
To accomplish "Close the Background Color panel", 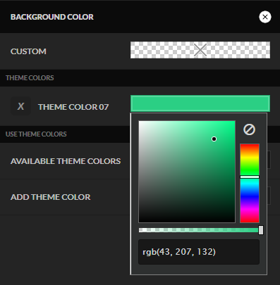I will [x=265, y=17].
